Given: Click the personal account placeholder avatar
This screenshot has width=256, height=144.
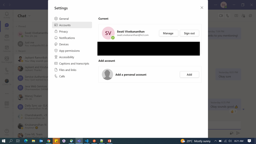Looking at the screenshot, I should point(107,75).
